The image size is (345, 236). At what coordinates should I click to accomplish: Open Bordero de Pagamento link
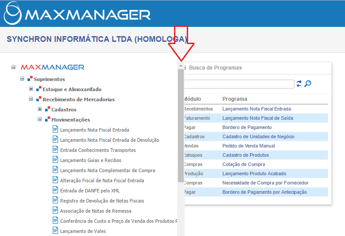[247, 127]
